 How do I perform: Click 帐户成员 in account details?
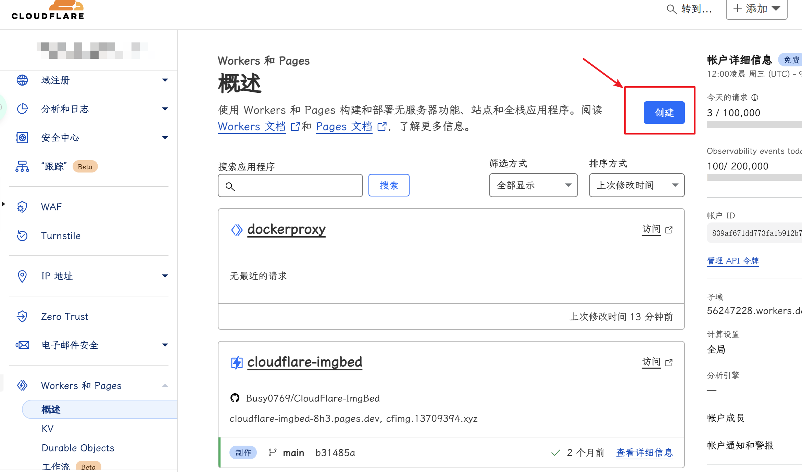tap(726, 418)
